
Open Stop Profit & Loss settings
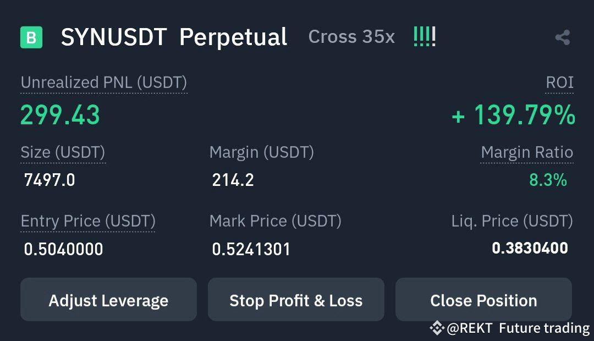click(x=296, y=300)
